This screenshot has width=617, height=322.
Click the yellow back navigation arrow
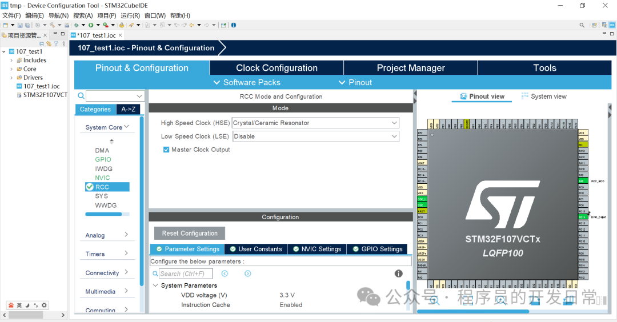coord(192,25)
